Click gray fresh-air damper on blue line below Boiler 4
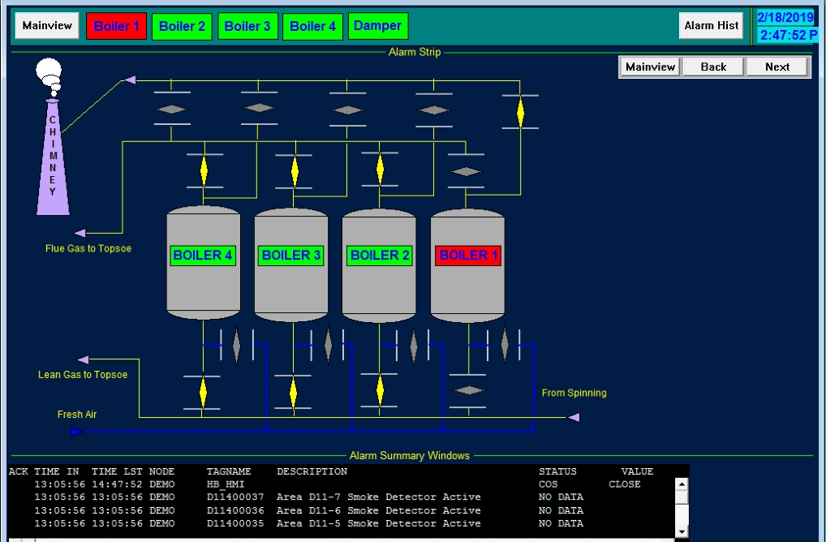826x542 pixels. tap(236, 345)
